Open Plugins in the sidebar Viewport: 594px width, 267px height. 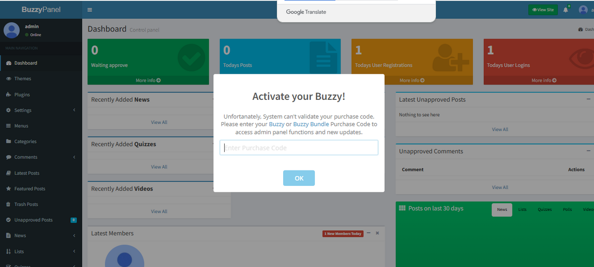(x=41, y=94)
